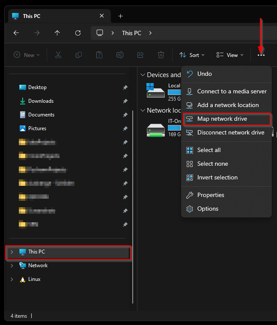Viewport: 277px width, 325px height.
Task: Click the navigation pane scrollbar
Action: coord(133,207)
